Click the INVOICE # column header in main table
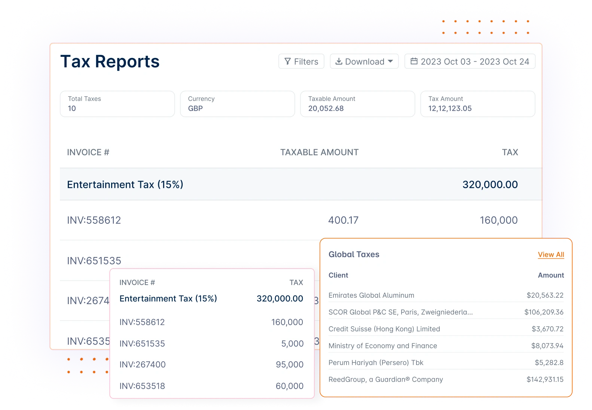Viewport: 592px width, 410px height. [88, 152]
